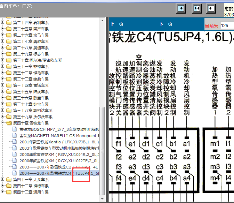The image size is (234, 203).
Task: Click folder icon of 第三十七章 绅宝车系
Action: (x=9, y=104)
